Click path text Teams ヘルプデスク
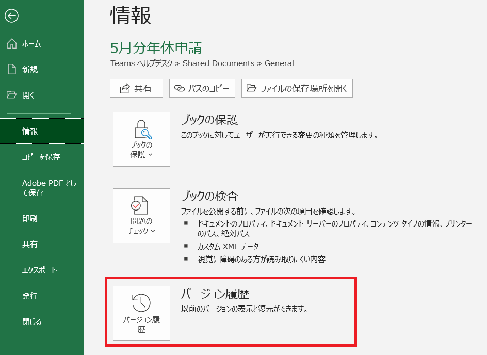The height and width of the screenshot is (355, 487). pyautogui.click(x=141, y=63)
